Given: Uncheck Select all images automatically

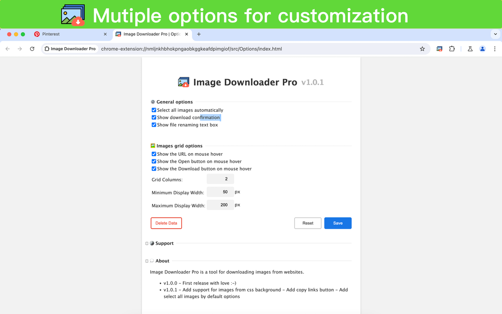Looking at the screenshot, I should [x=154, y=110].
